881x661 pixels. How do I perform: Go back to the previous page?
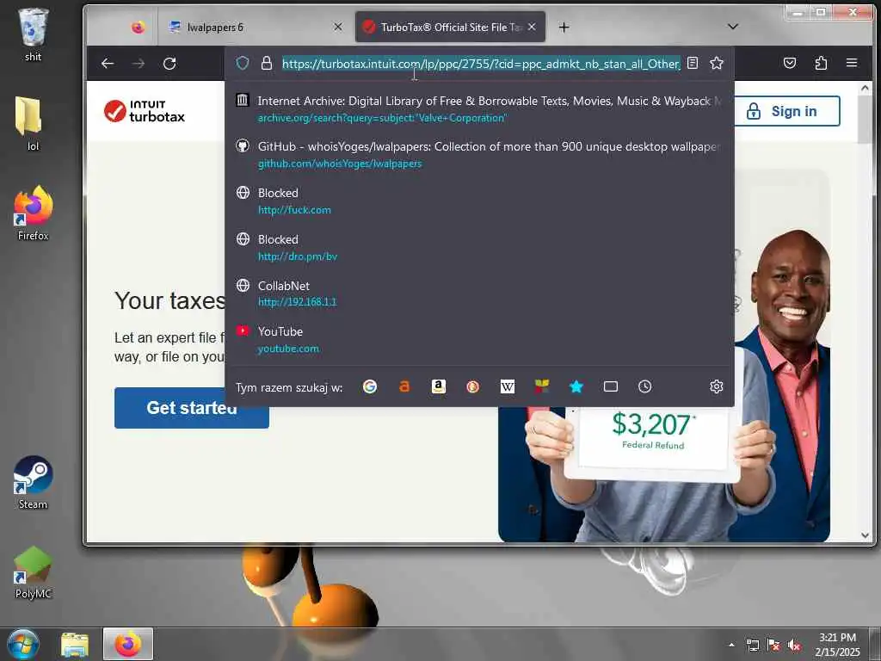pos(108,64)
